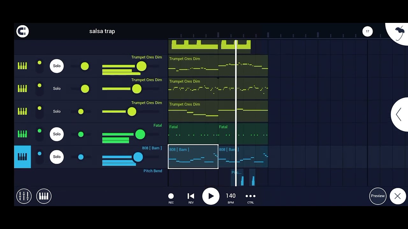This screenshot has width=408, height=229.
Task: Click the second Trumpet Cres Dim pan knob
Action: tap(85, 89)
